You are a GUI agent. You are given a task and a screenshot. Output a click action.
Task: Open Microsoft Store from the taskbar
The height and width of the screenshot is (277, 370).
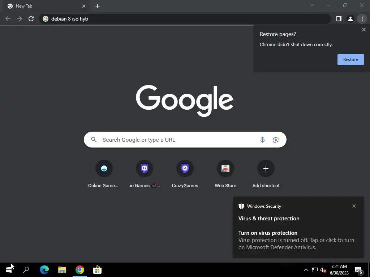point(97,270)
